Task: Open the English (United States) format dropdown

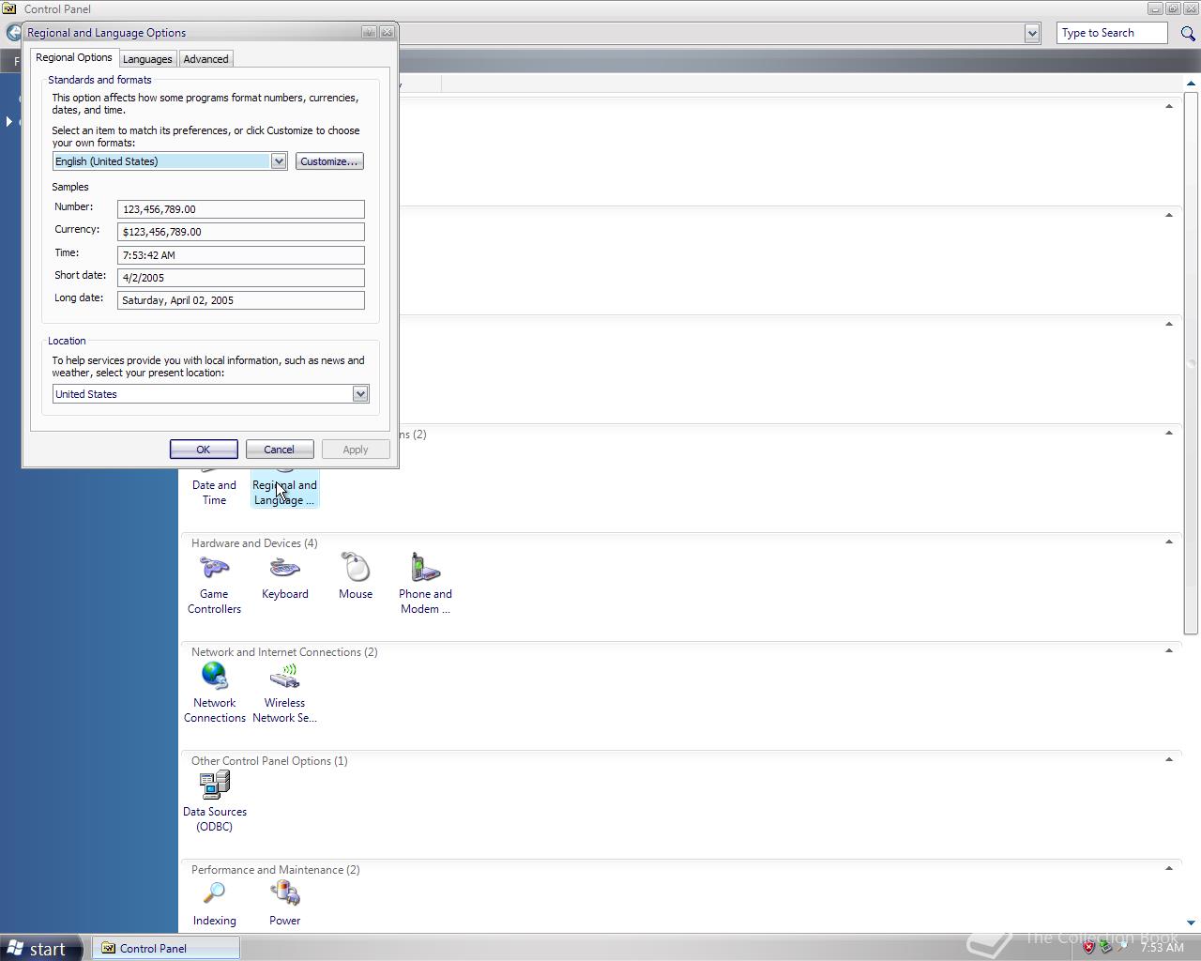Action: [x=279, y=161]
